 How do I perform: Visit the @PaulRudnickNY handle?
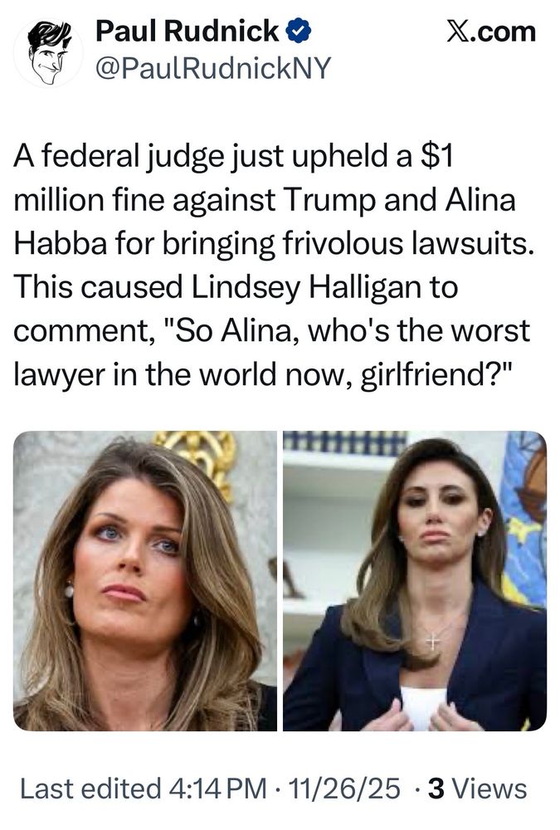pos(212,68)
